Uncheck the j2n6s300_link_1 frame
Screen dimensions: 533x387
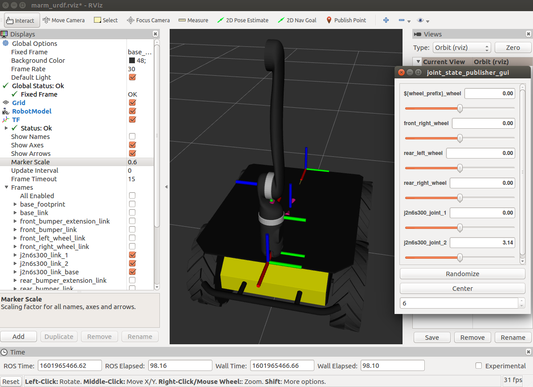[x=133, y=255]
